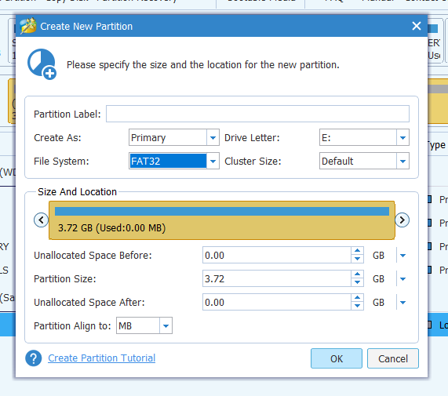Click the partition pie chart plus icon
The width and height of the screenshot is (448, 396).
(42, 64)
